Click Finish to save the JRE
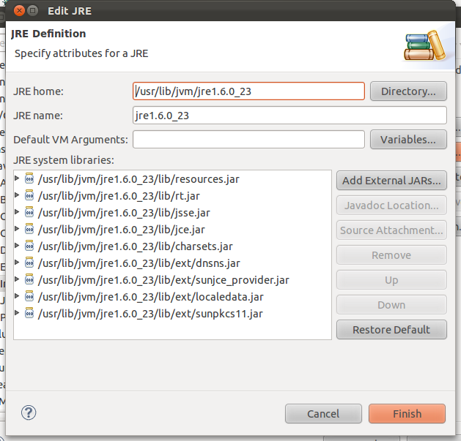 tap(407, 413)
